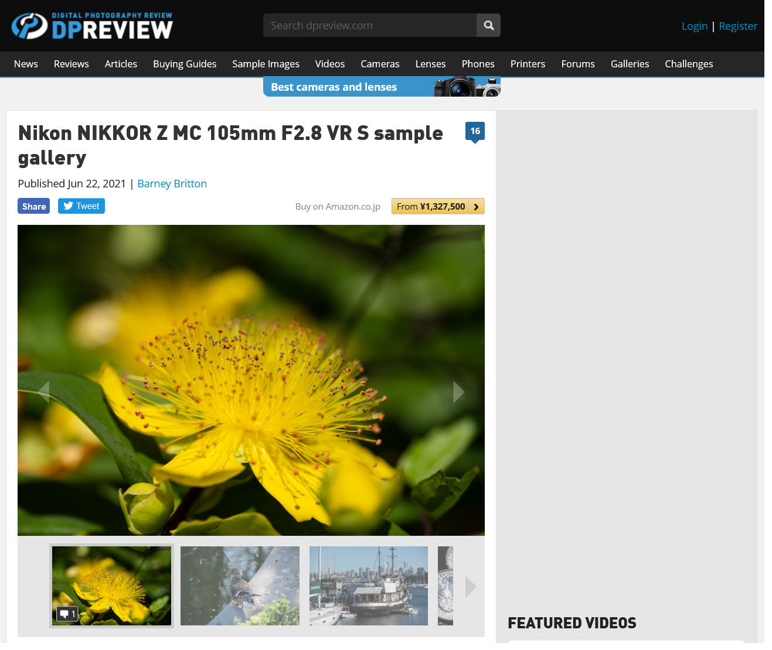Select the yellow flower thumbnail
Viewport: 772px width, 650px height.
coord(111,586)
